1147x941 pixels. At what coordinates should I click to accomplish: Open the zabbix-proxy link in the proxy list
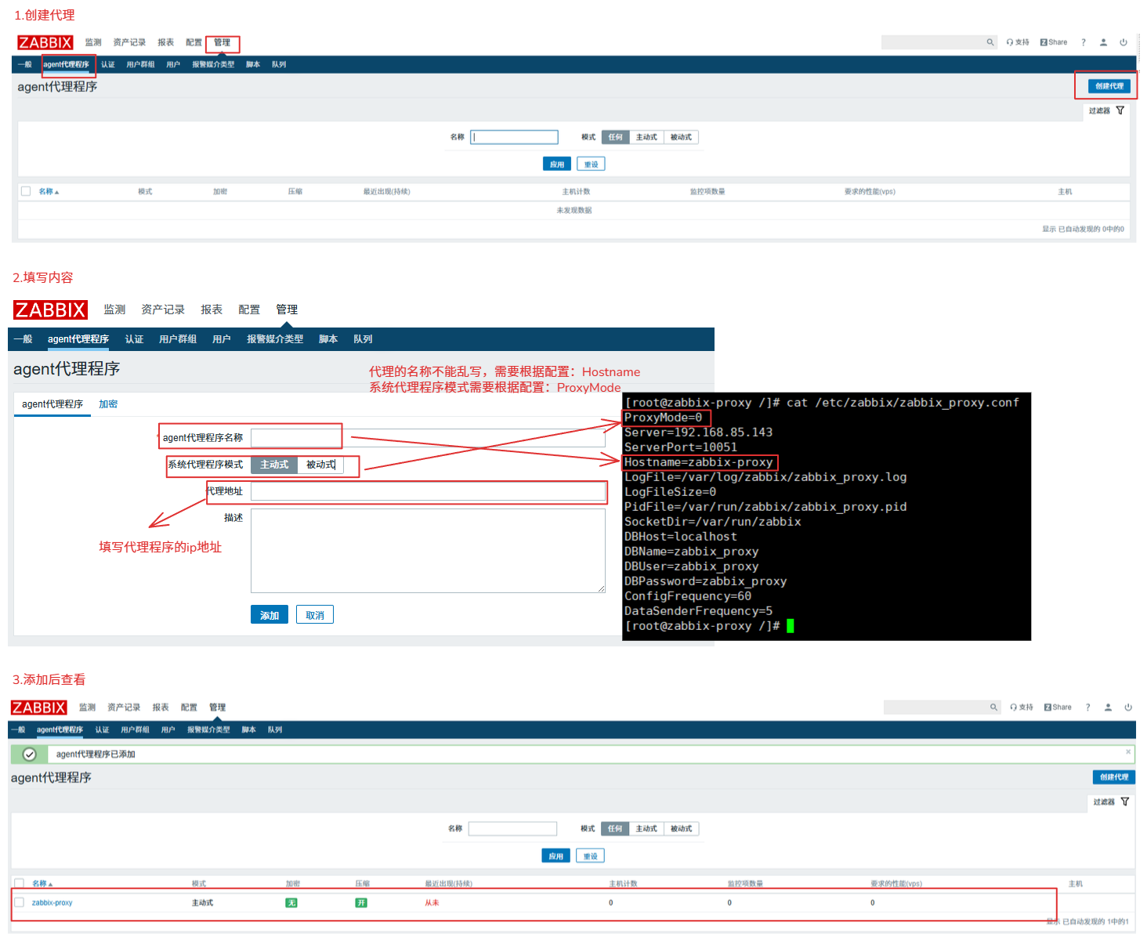(x=52, y=903)
